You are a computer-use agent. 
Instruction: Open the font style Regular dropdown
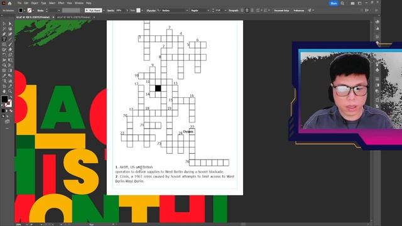tap(208, 11)
